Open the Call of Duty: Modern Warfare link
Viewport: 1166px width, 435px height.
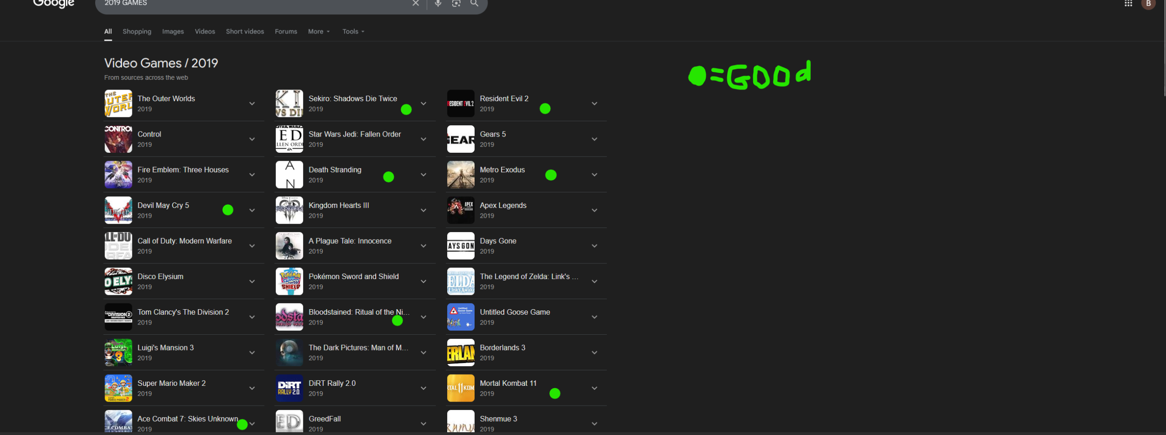point(184,241)
